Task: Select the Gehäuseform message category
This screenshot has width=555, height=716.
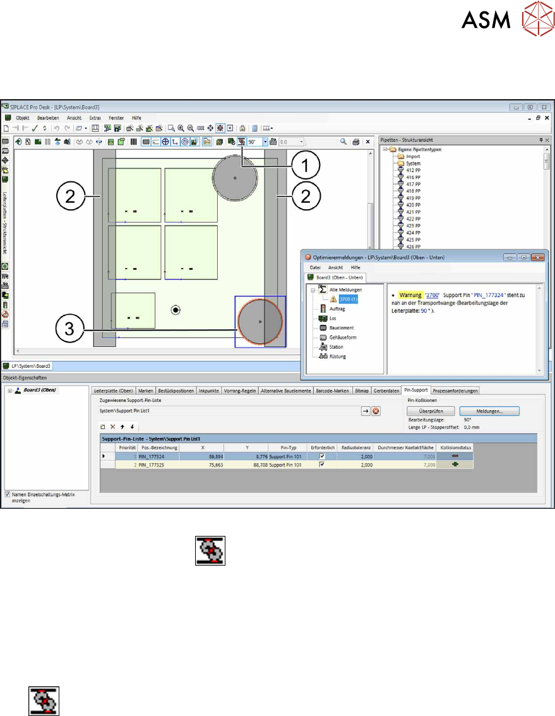Action: pyautogui.click(x=343, y=337)
